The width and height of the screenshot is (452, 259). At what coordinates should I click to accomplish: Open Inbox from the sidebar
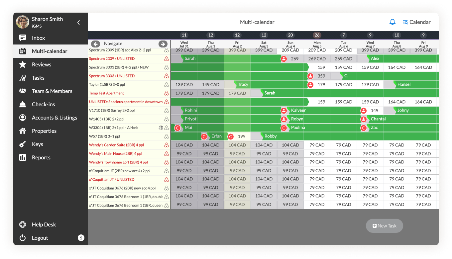(38, 38)
